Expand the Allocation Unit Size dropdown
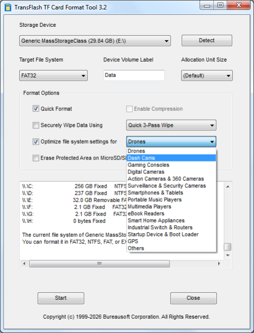 pyautogui.click(x=207, y=76)
